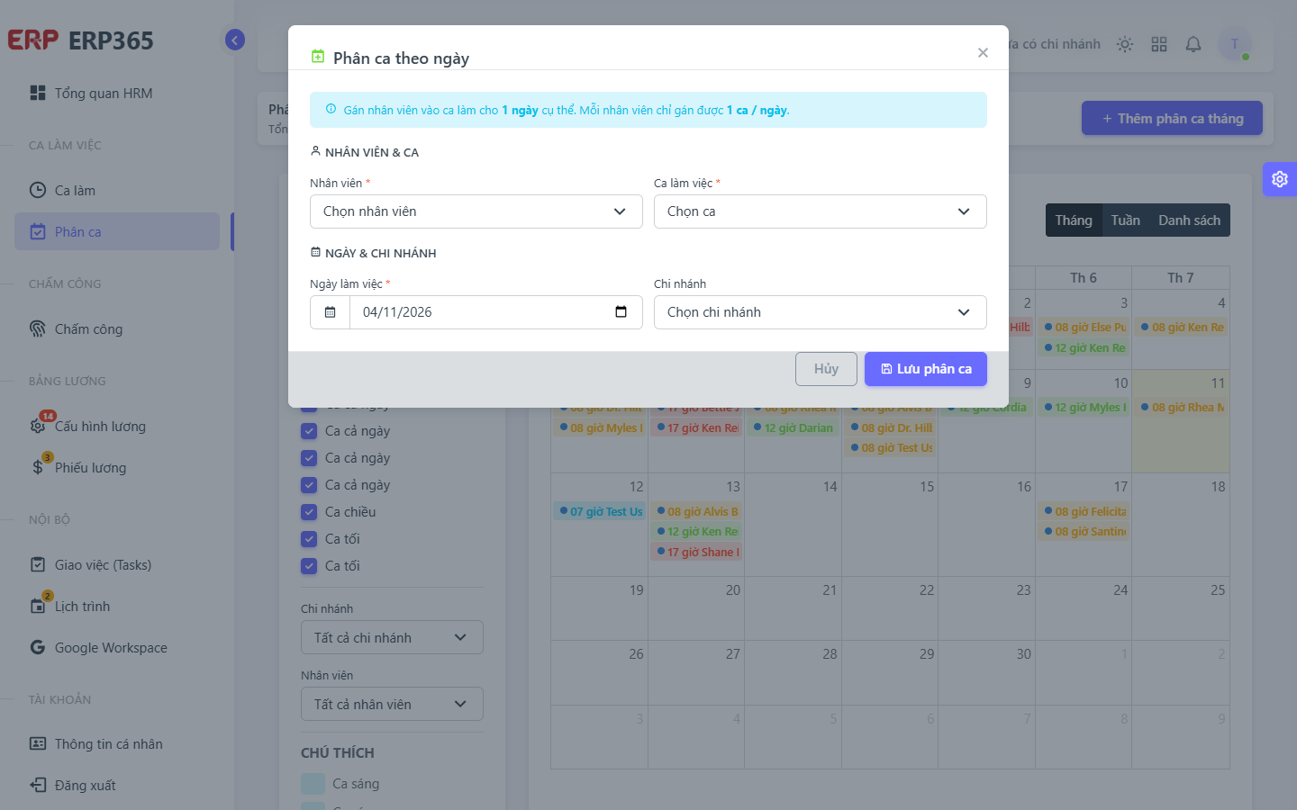Viewport: 1297px width, 810px height.
Task: Open the 08 giờ Felicita shift on day 17
Action: click(1084, 511)
